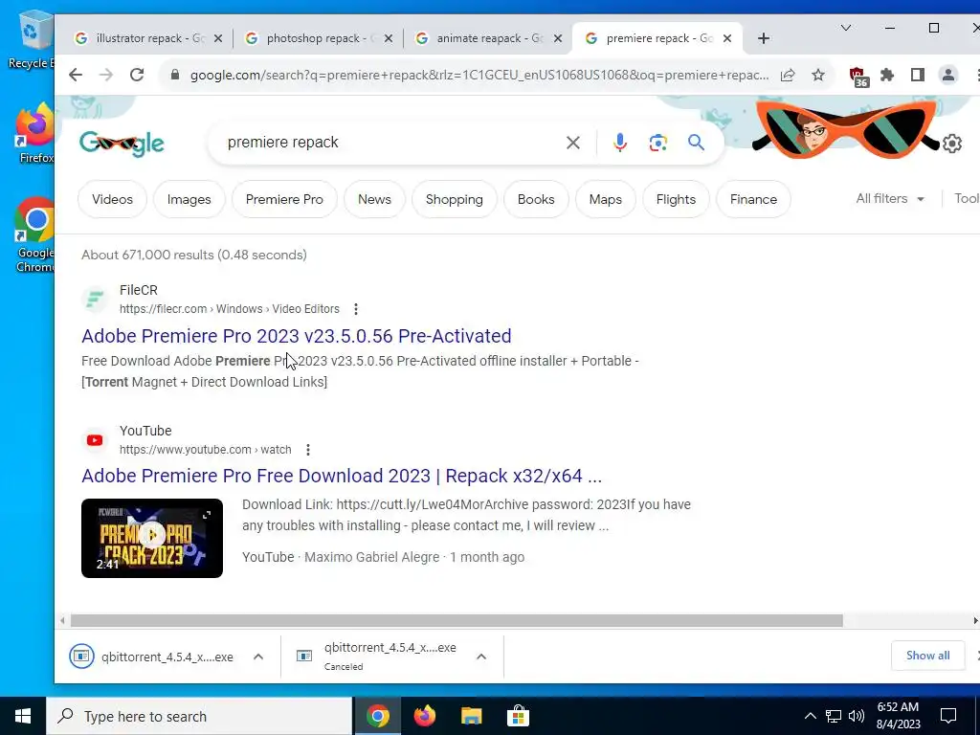Switch to Maps results
980x735 pixels.
coord(605,199)
